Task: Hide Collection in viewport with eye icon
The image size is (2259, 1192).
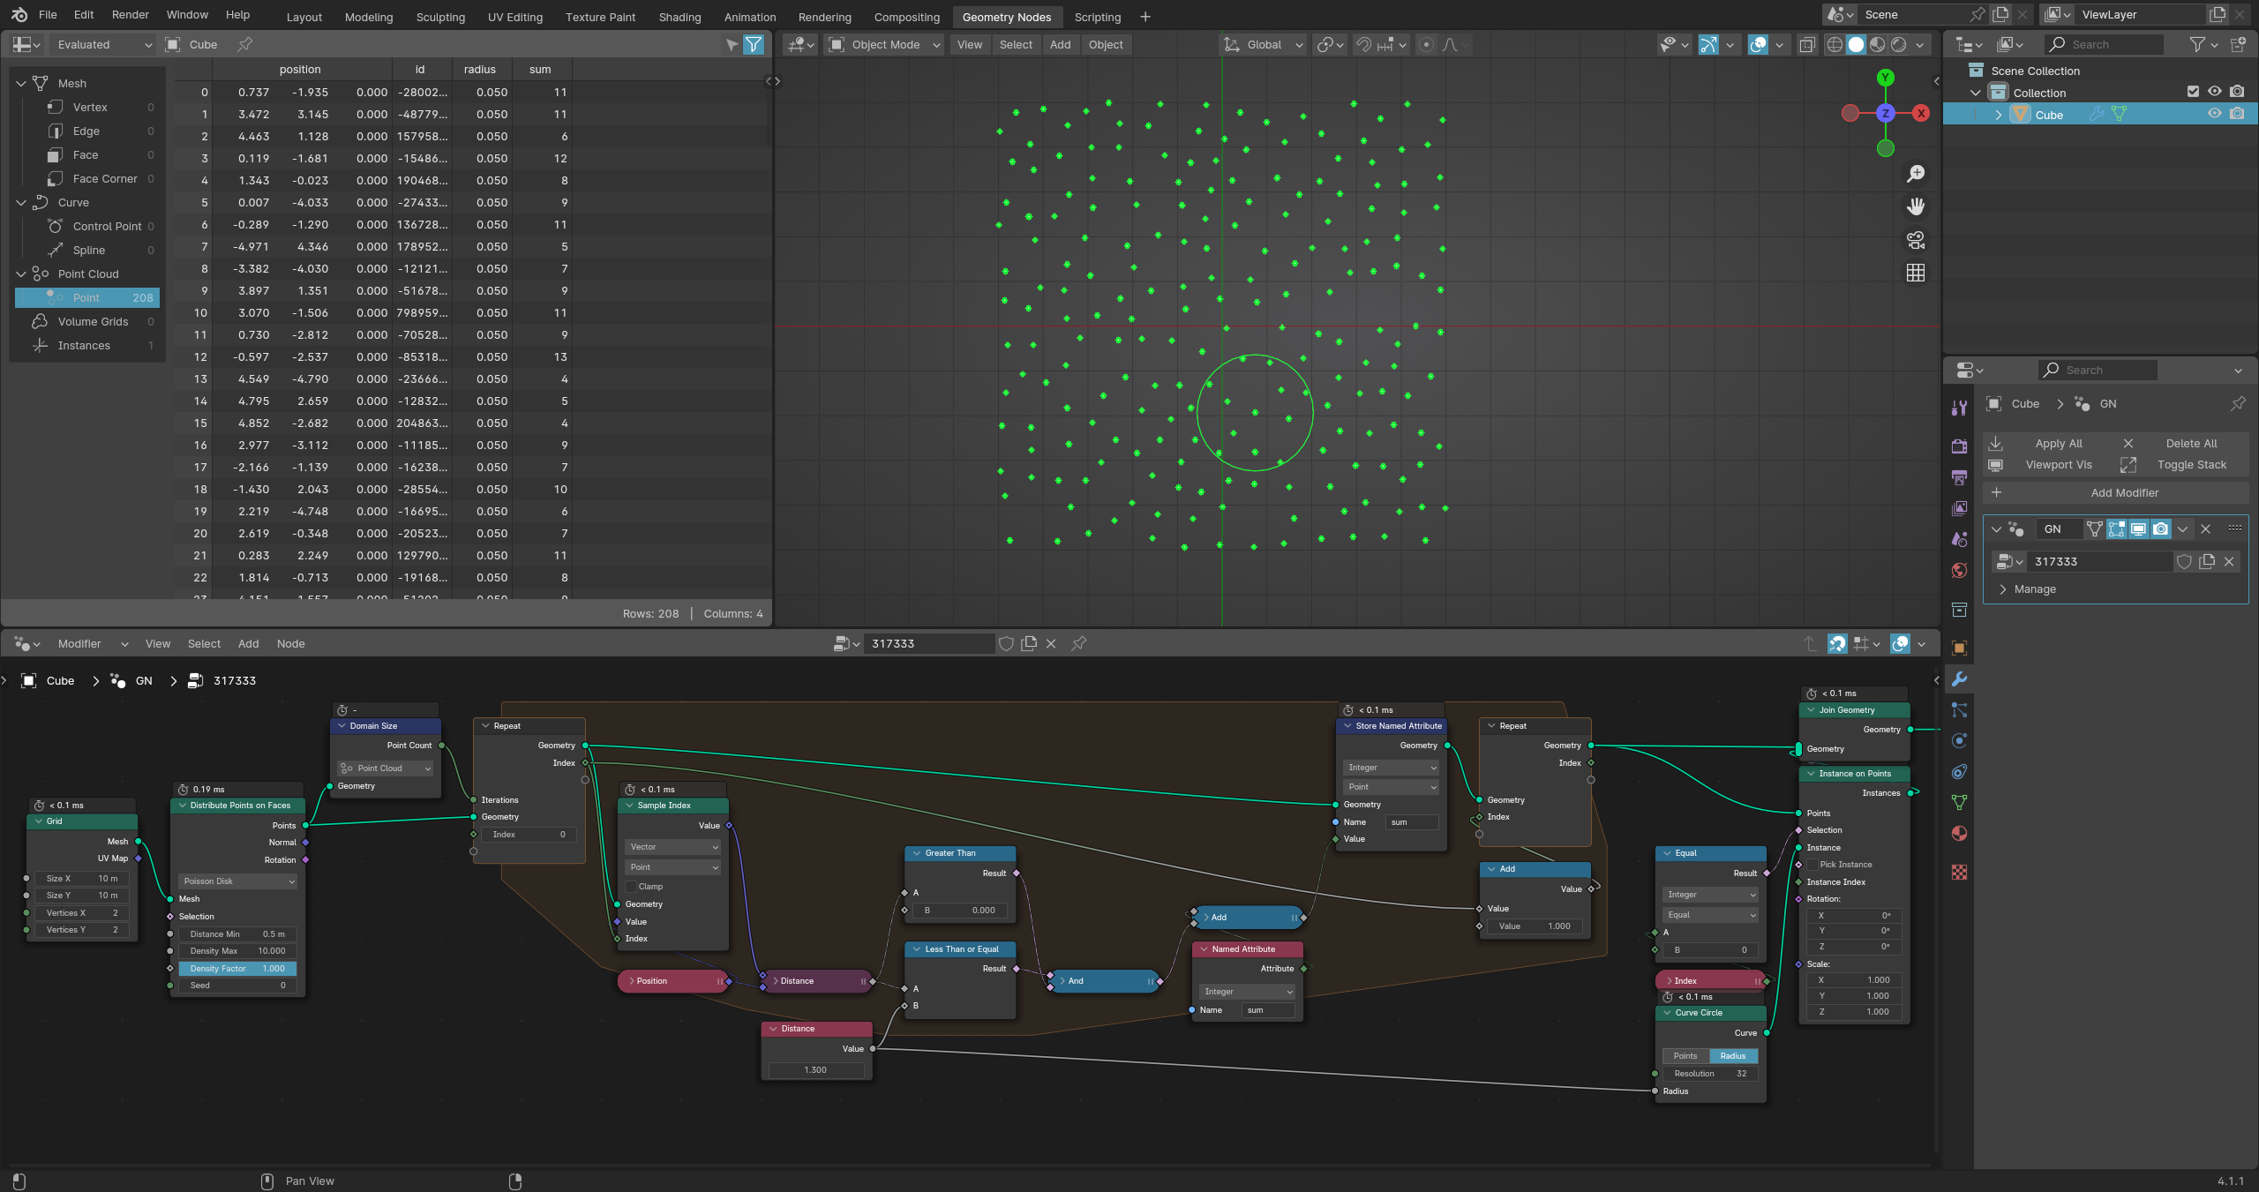Action: 2215,92
